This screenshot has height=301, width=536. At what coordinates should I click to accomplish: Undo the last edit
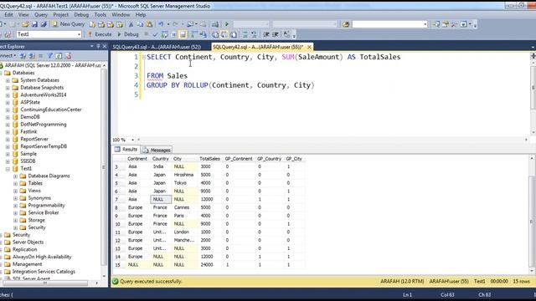161,24
